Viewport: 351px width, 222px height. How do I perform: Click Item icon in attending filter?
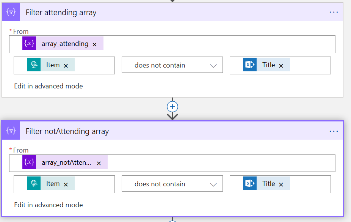pos(34,65)
